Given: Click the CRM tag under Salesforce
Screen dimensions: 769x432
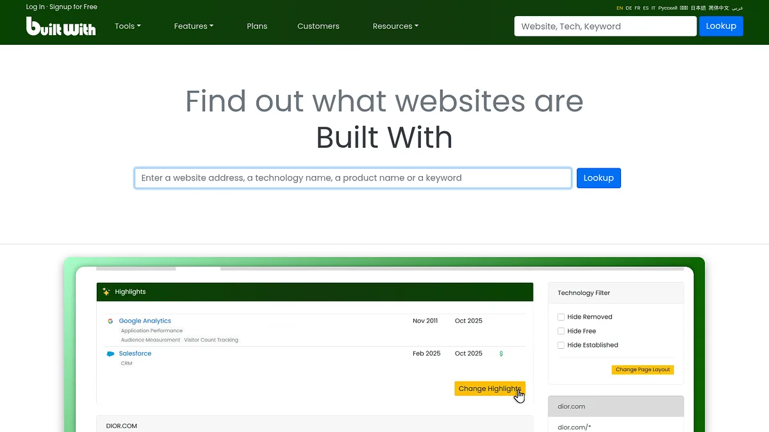Looking at the screenshot, I should click(126, 364).
